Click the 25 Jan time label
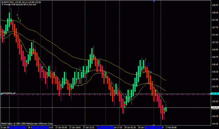The width and height of the screenshot is (219, 129). pos(5,128)
